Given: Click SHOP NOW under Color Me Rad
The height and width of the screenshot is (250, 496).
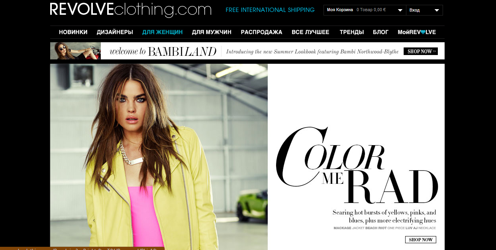Looking at the screenshot, I should point(420,240).
